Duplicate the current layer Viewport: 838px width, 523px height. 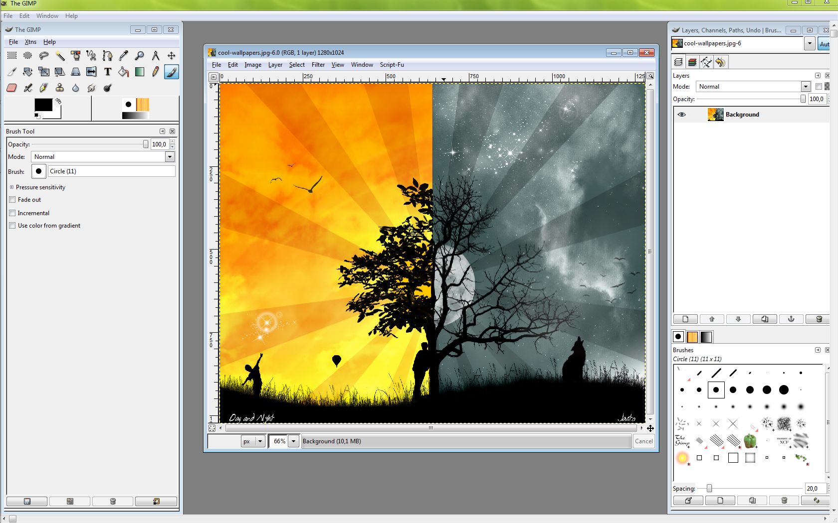click(x=765, y=319)
